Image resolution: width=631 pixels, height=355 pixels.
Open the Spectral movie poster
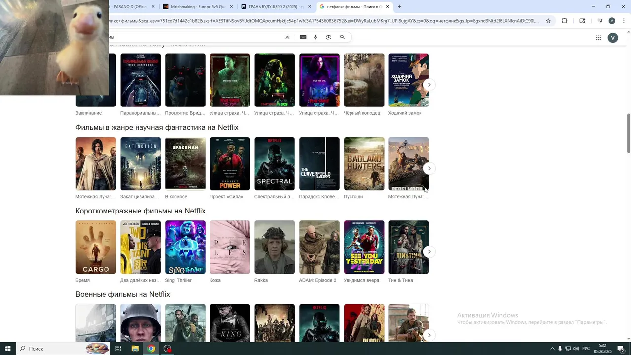[275, 164]
